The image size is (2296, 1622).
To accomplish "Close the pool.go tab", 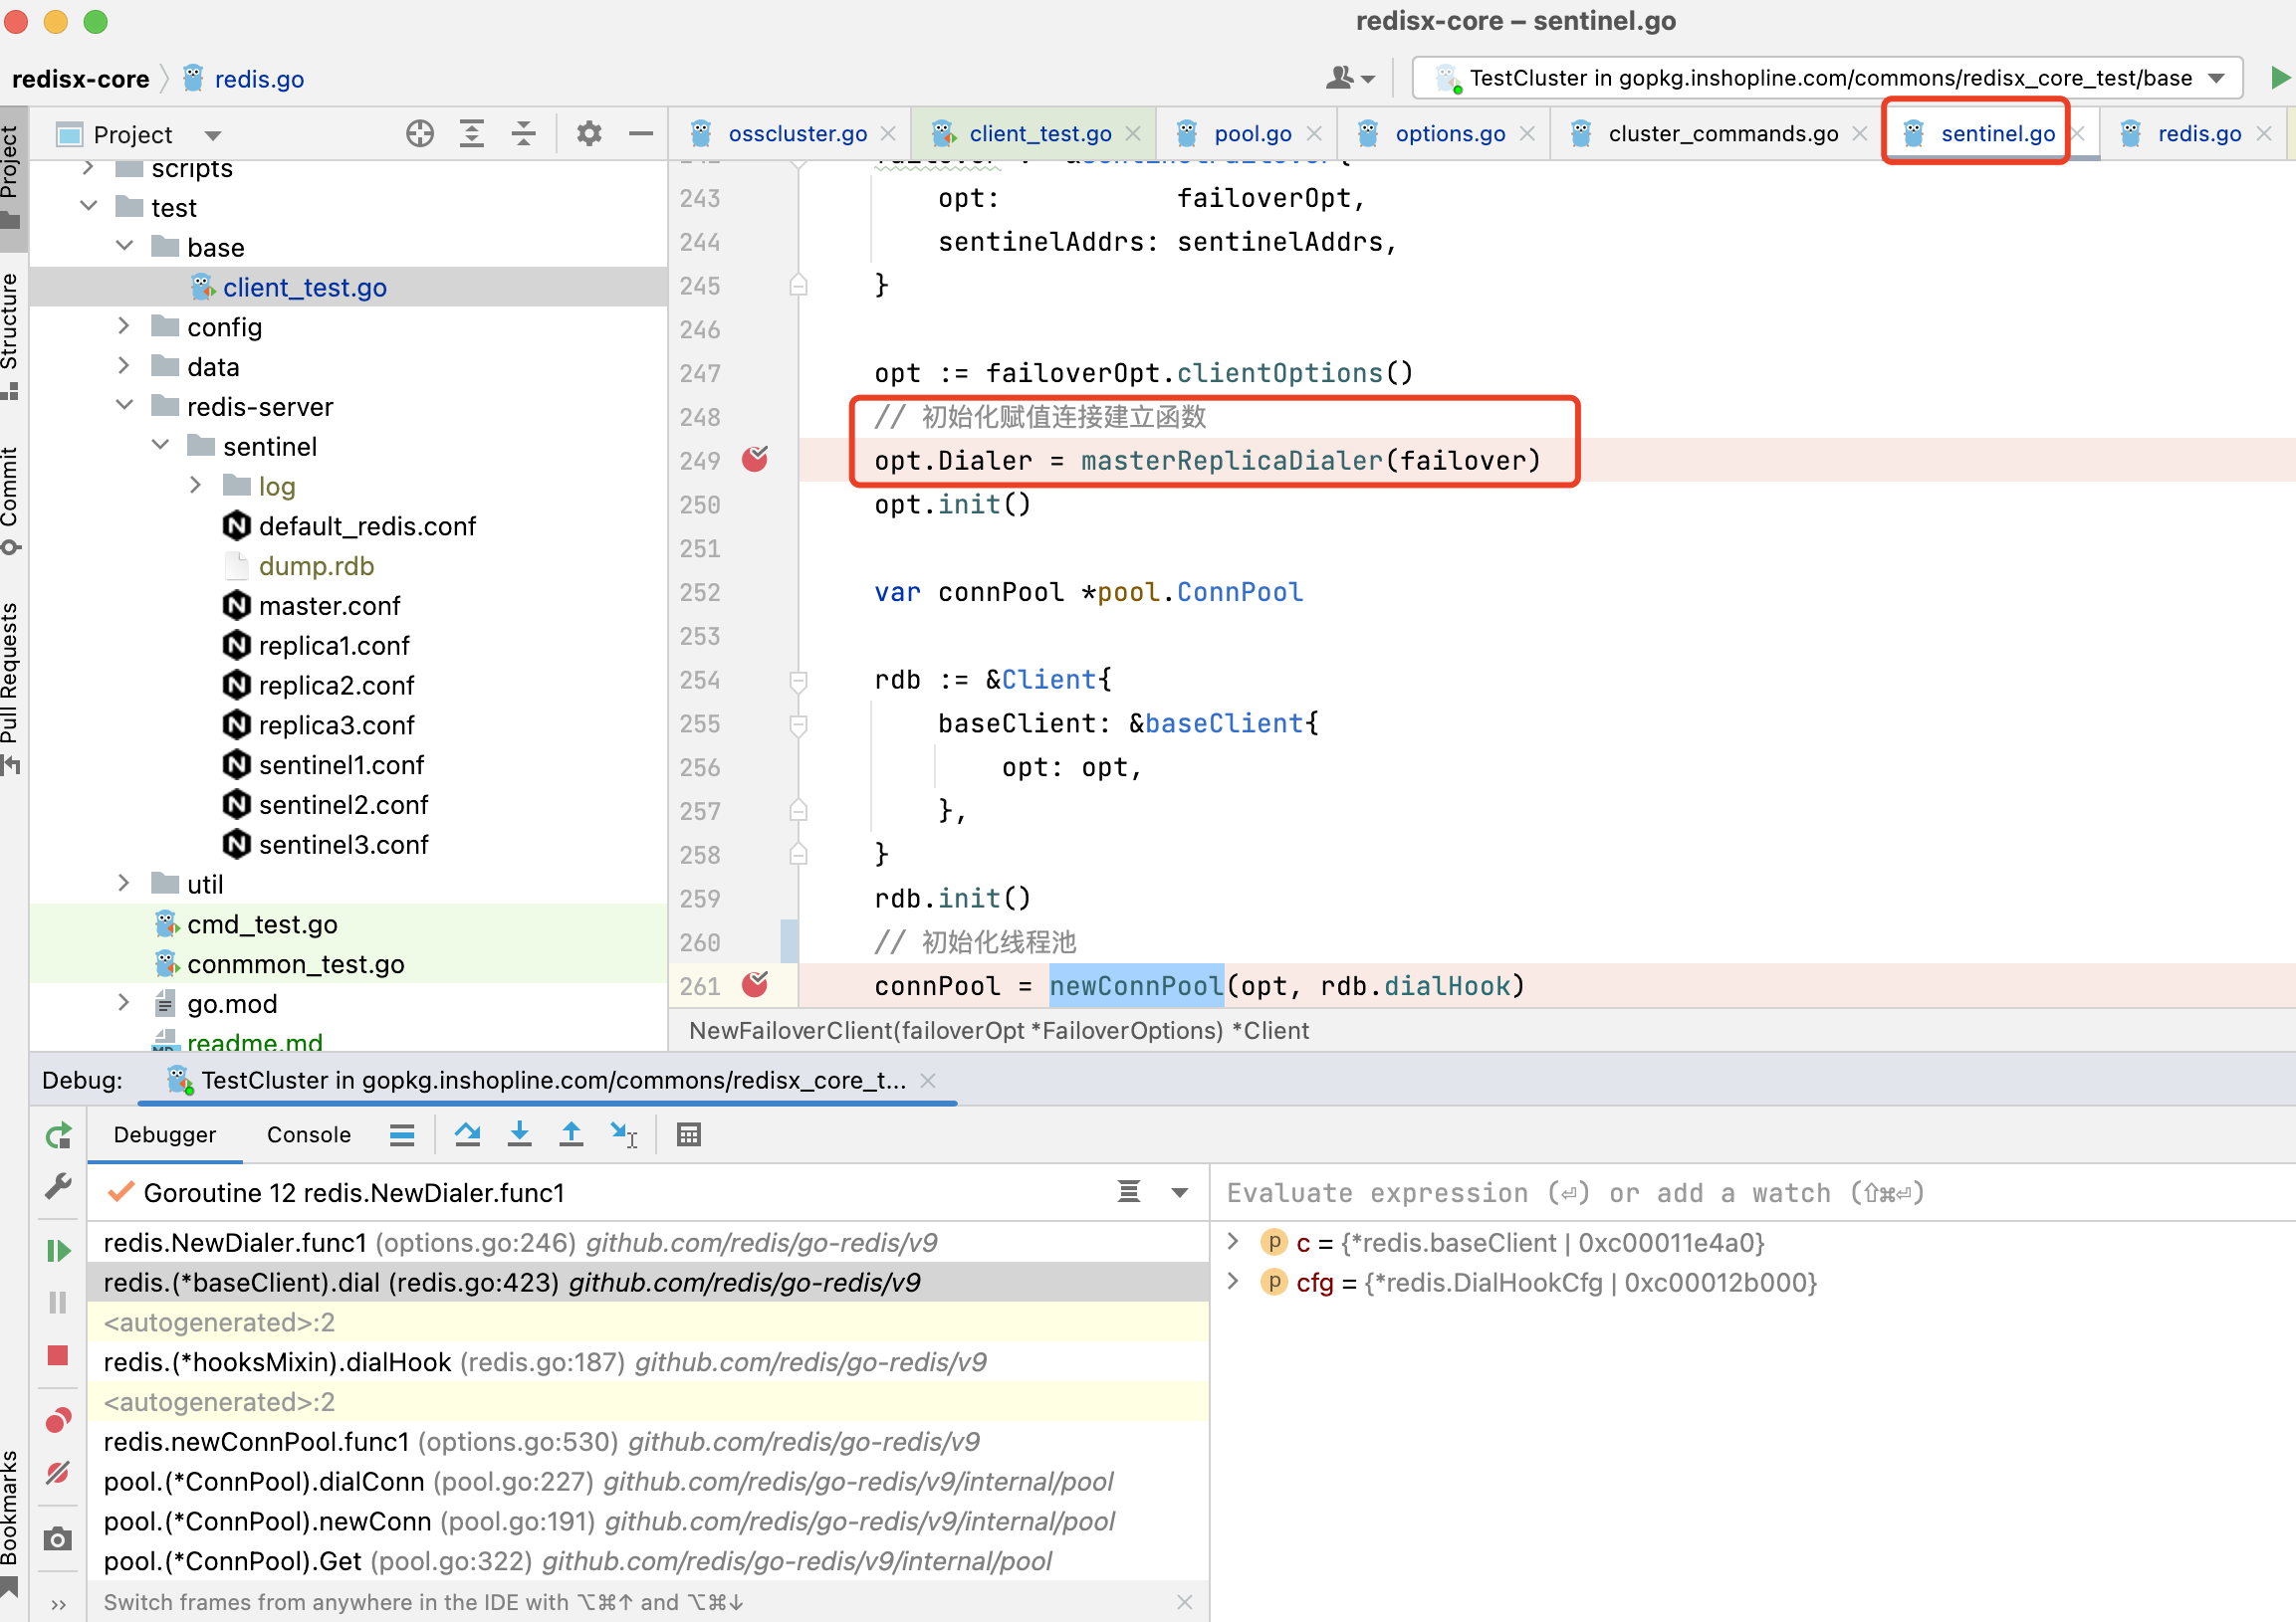I will coord(1314,134).
